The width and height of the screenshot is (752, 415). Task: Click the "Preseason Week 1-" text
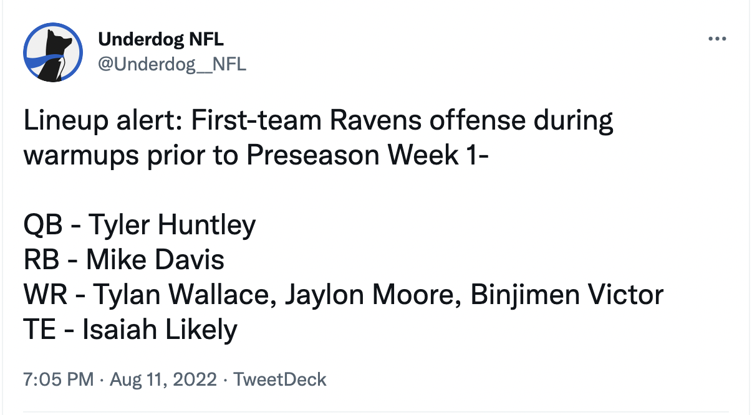point(367,155)
